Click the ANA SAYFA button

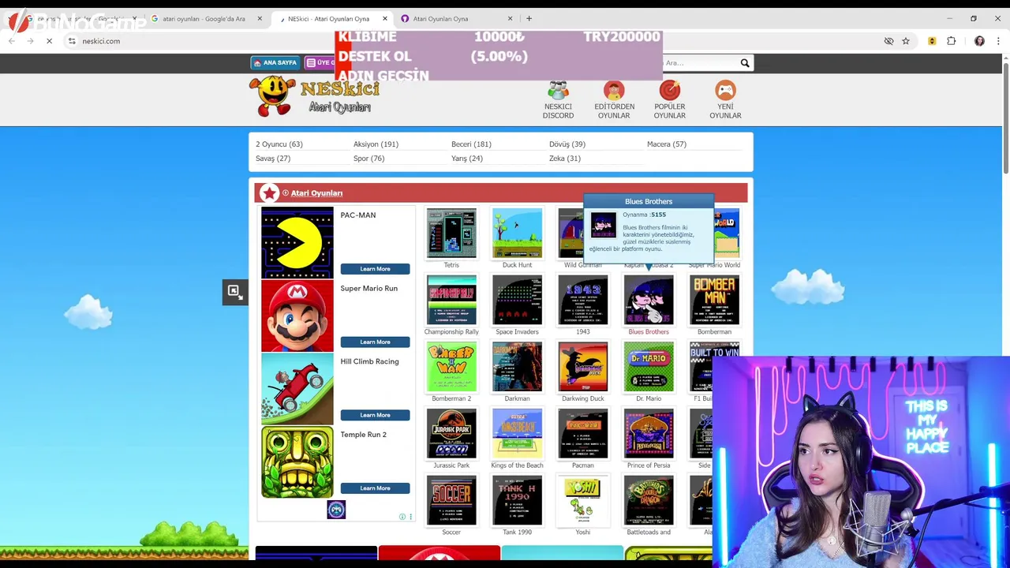[x=275, y=62]
